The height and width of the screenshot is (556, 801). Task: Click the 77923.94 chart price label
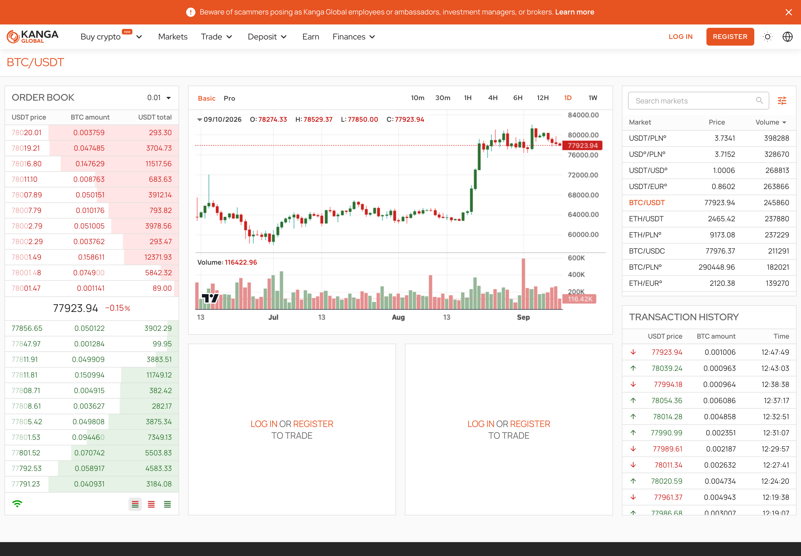(x=582, y=146)
